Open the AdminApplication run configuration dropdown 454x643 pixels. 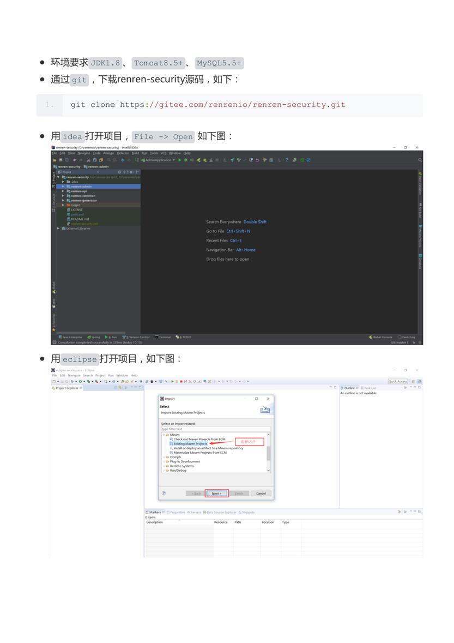point(158,160)
